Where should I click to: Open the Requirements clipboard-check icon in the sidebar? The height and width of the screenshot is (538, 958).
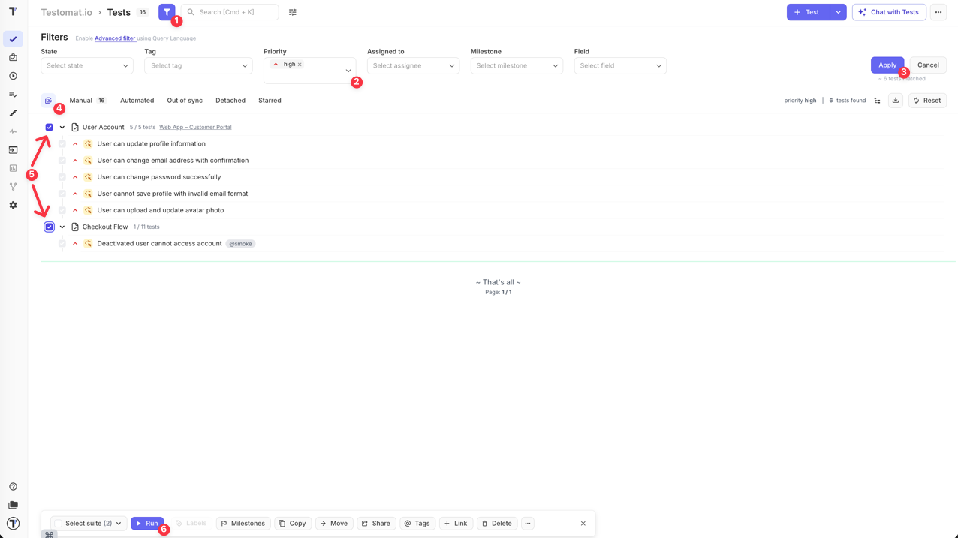click(13, 57)
